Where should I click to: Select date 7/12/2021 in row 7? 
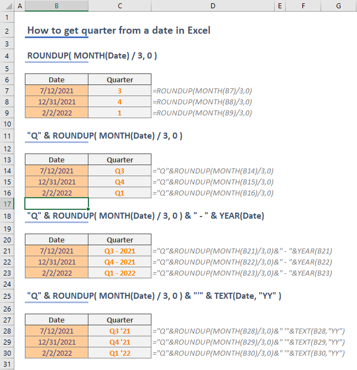(57, 91)
